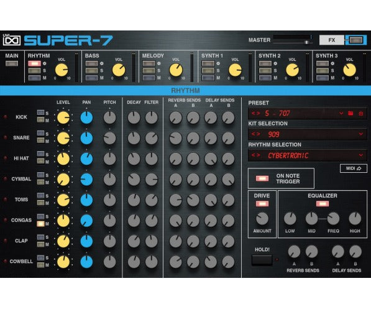Open the Preset dropdown arrow
Viewport: 371px width, 309px height.
(x=341, y=113)
